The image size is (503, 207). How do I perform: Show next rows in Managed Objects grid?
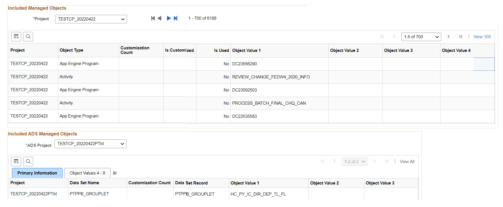448,36
